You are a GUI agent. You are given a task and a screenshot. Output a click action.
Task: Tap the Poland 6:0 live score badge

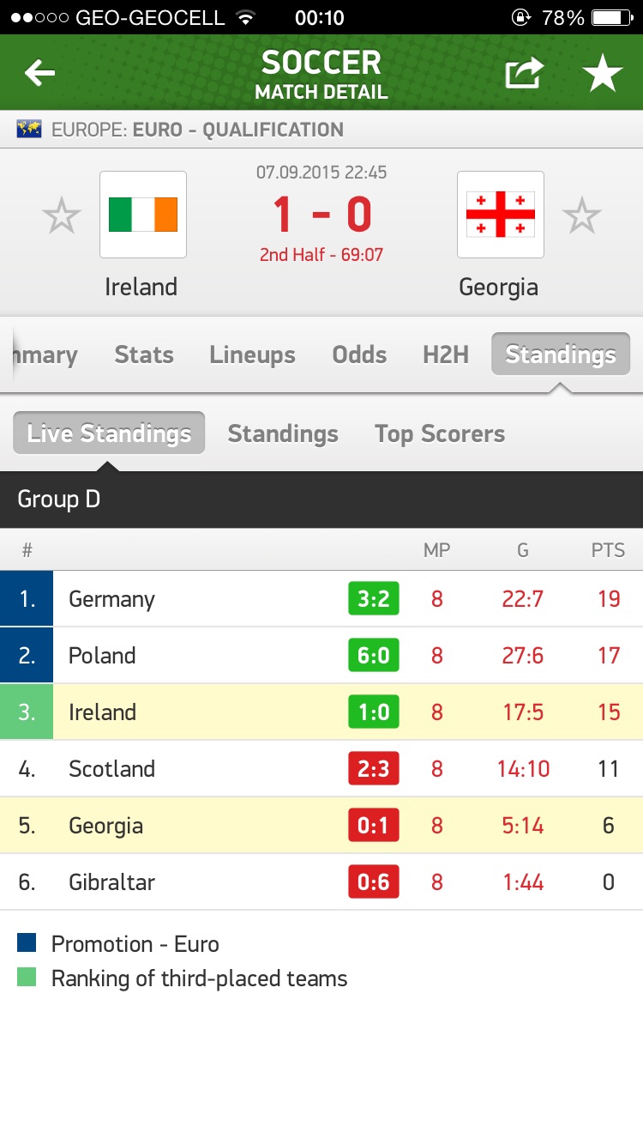(x=374, y=656)
